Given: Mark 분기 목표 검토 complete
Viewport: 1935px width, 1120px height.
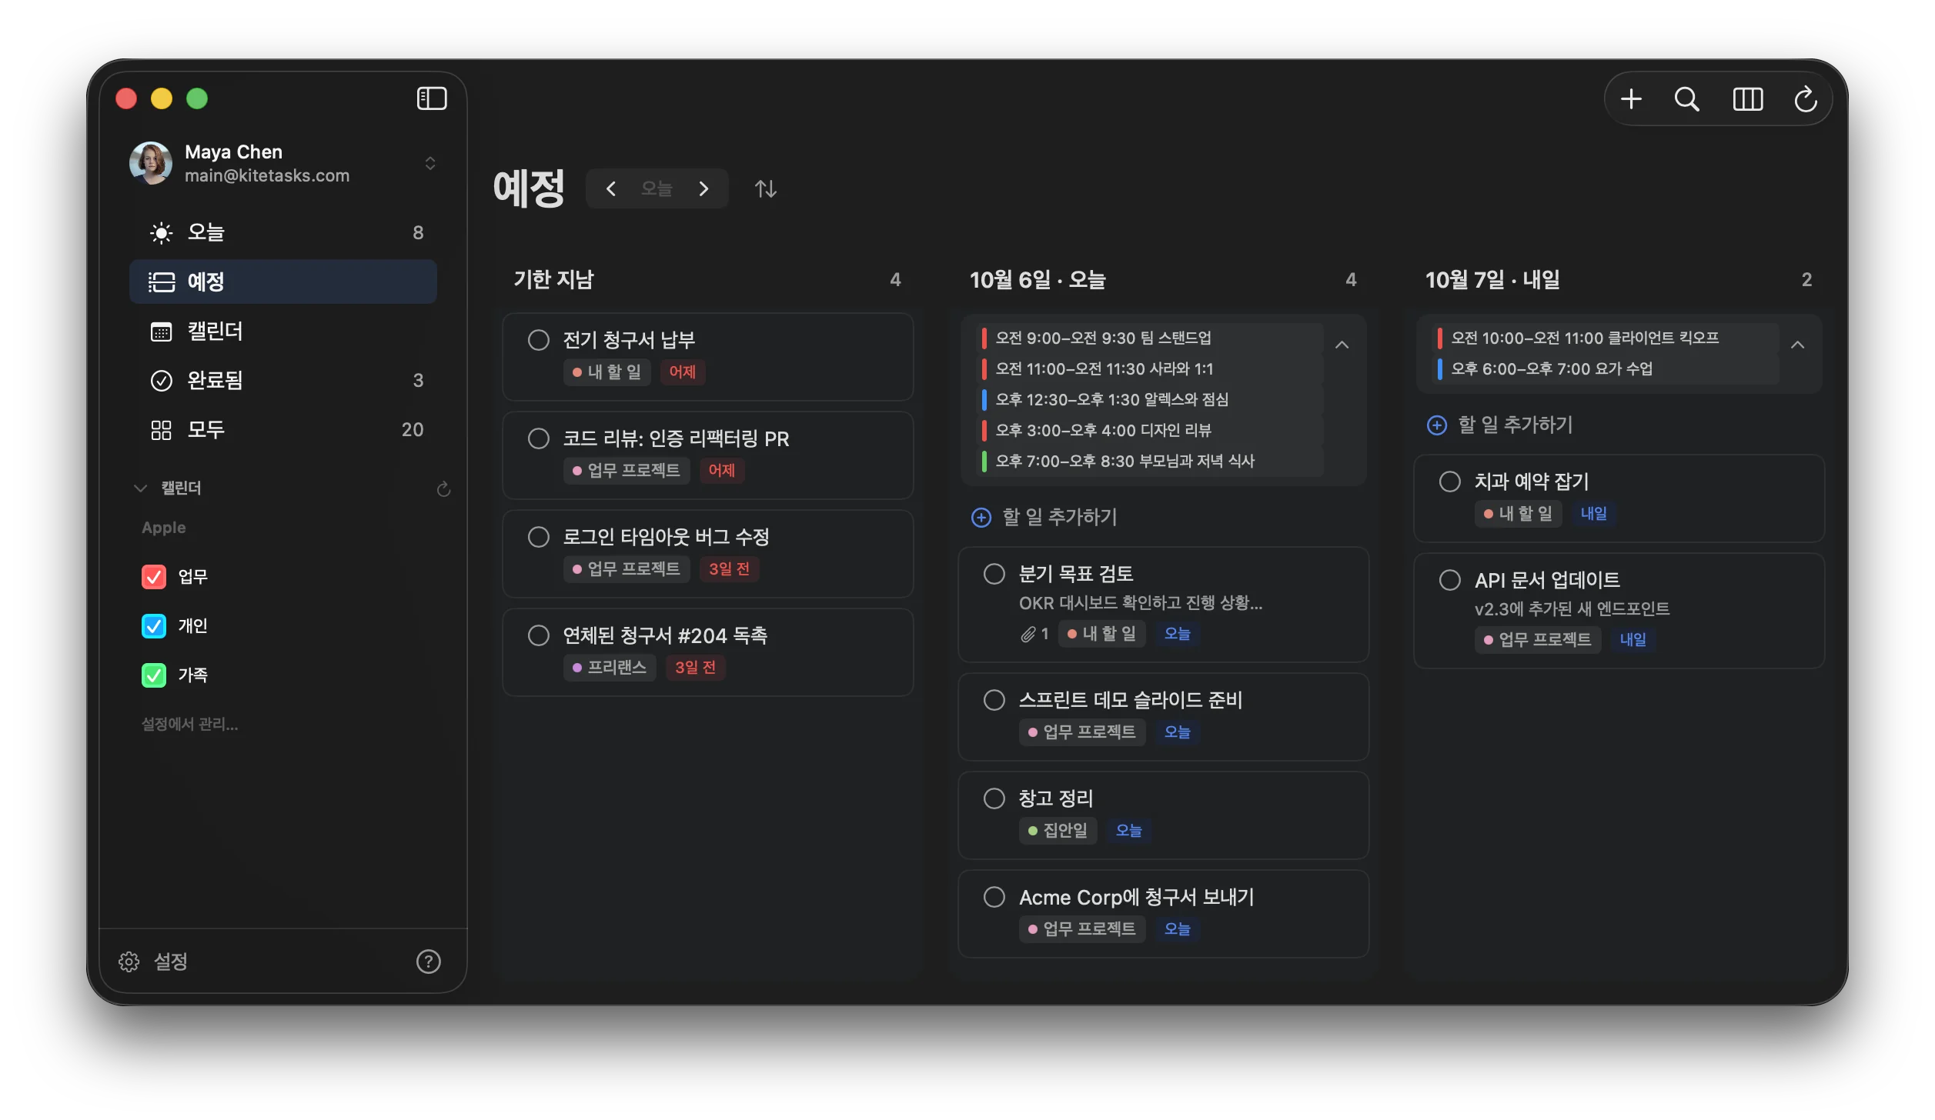Looking at the screenshot, I should pyautogui.click(x=994, y=574).
